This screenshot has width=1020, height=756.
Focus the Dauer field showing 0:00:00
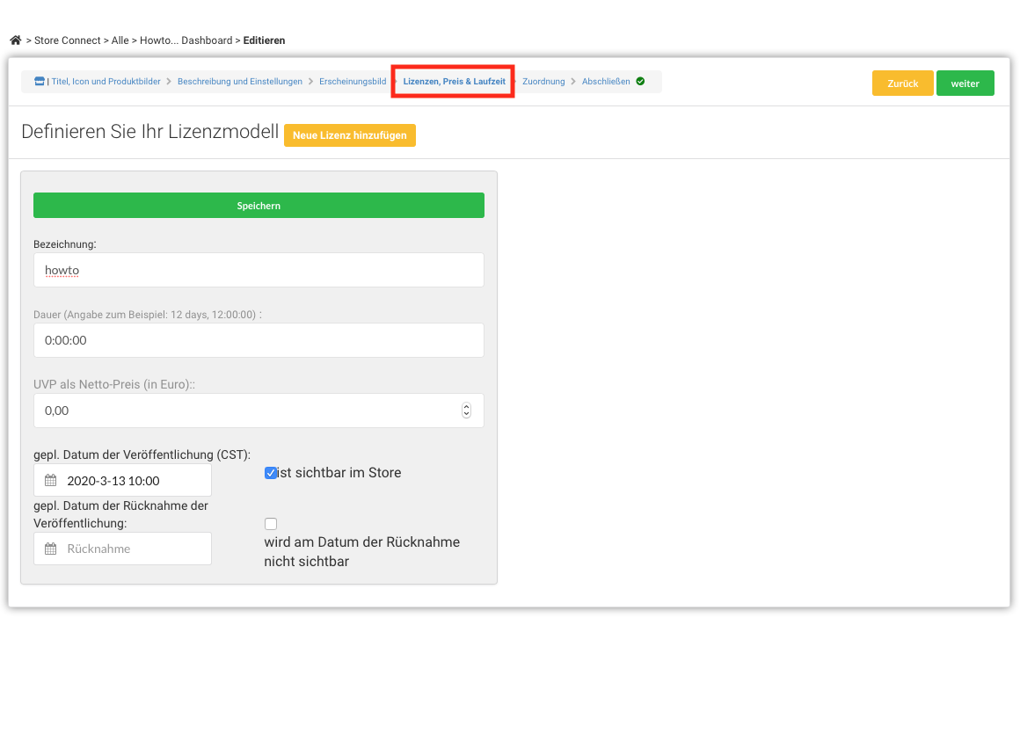click(259, 340)
